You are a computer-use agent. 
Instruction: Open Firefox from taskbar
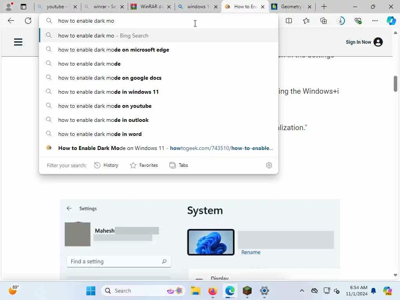click(212, 291)
